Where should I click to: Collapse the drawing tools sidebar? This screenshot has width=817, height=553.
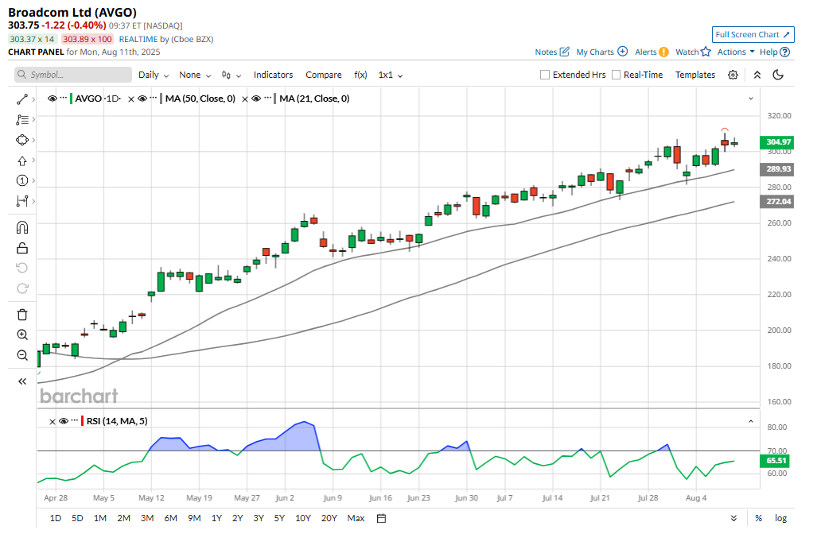pyautogui.click(x=22, y=381)
